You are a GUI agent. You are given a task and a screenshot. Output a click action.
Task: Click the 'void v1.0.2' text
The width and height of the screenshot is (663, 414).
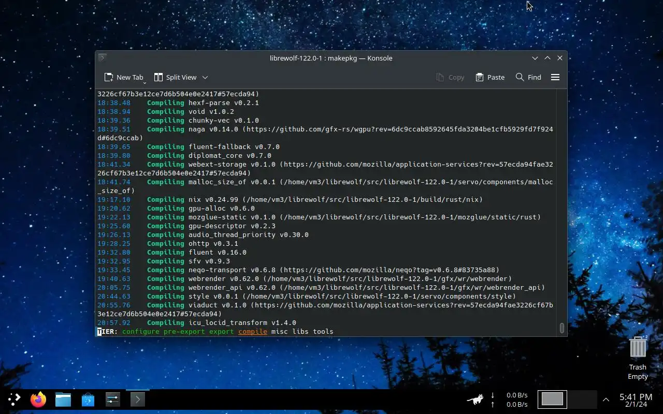pyautogui.click(x=211, y=112)
